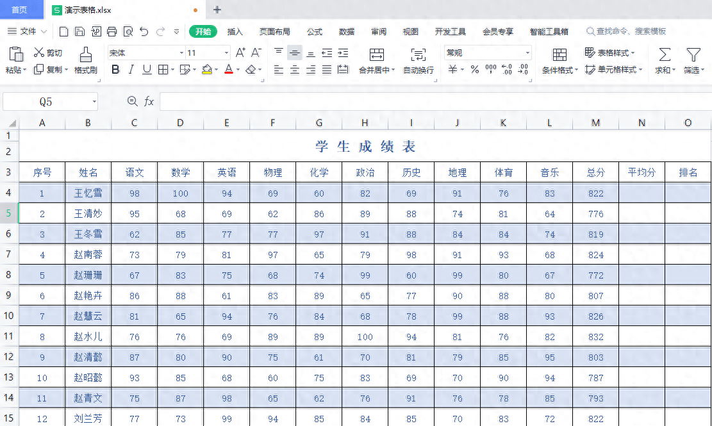Apply red font color A

[229, 69]
